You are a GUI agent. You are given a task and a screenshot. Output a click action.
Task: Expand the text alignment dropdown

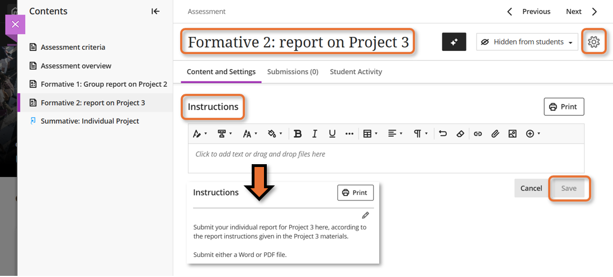(x=395, y=134)
